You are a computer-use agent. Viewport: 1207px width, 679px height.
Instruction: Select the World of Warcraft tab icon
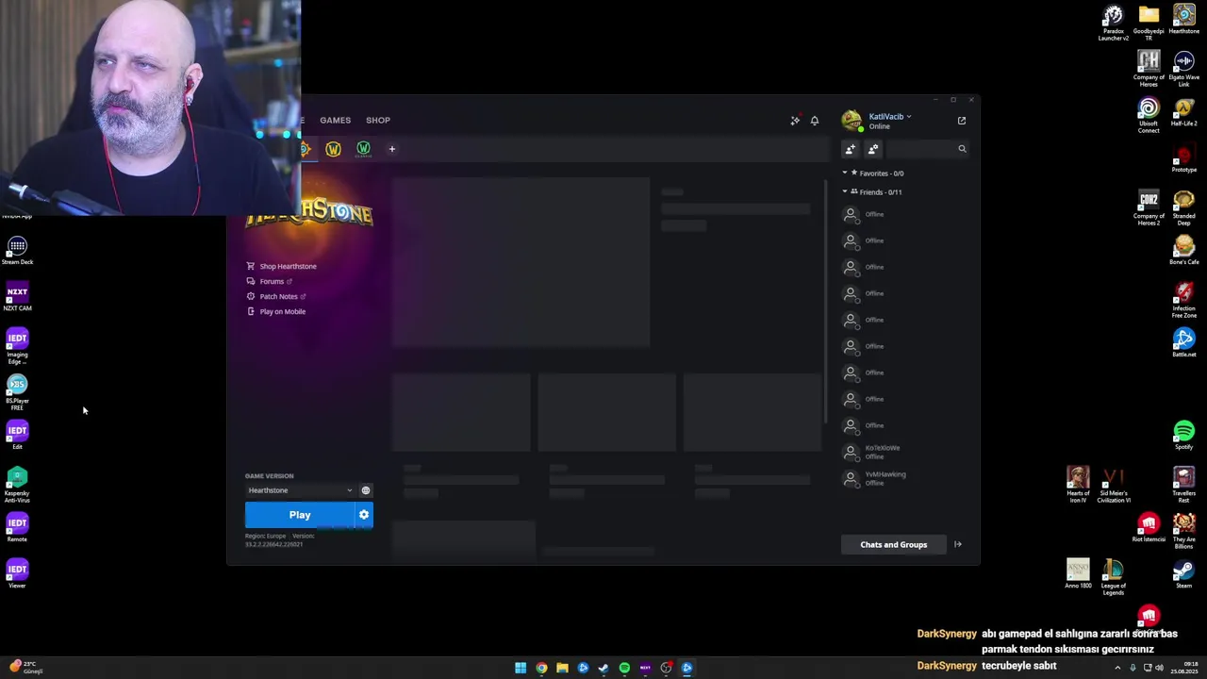333,149
